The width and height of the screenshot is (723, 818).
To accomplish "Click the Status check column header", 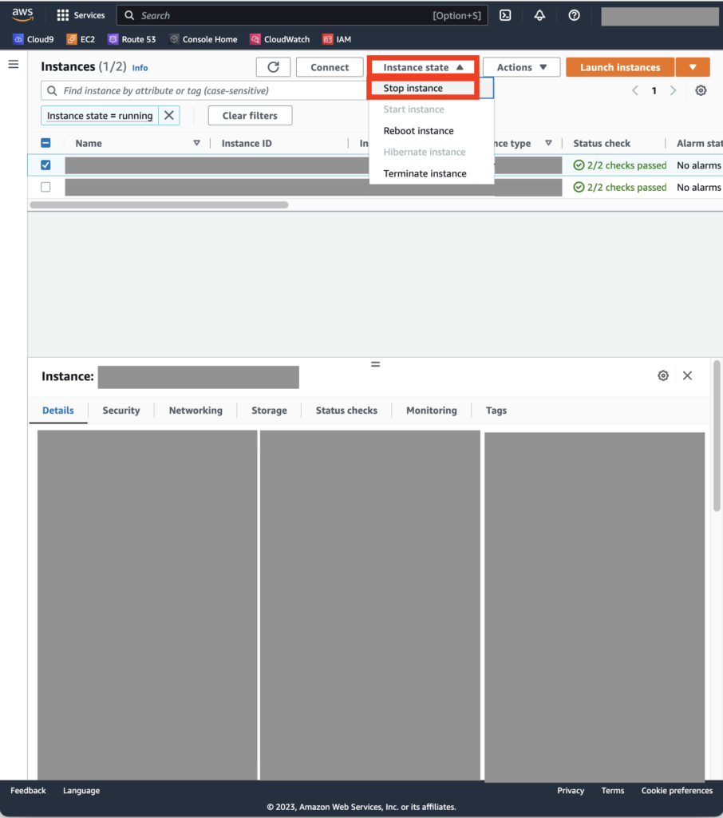I will 602,143.
